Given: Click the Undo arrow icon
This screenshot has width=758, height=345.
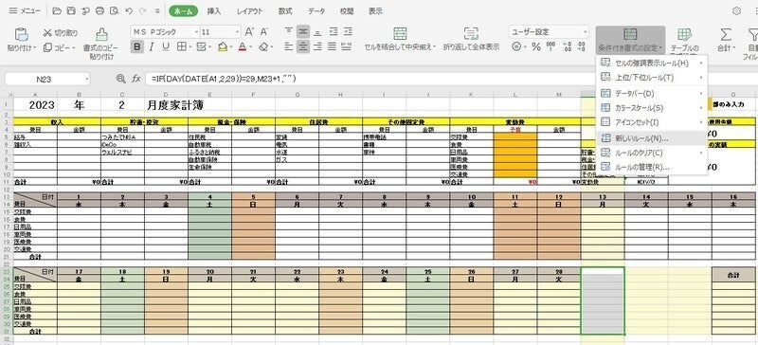Looking at the screenshot, I should tap(129, 10).
